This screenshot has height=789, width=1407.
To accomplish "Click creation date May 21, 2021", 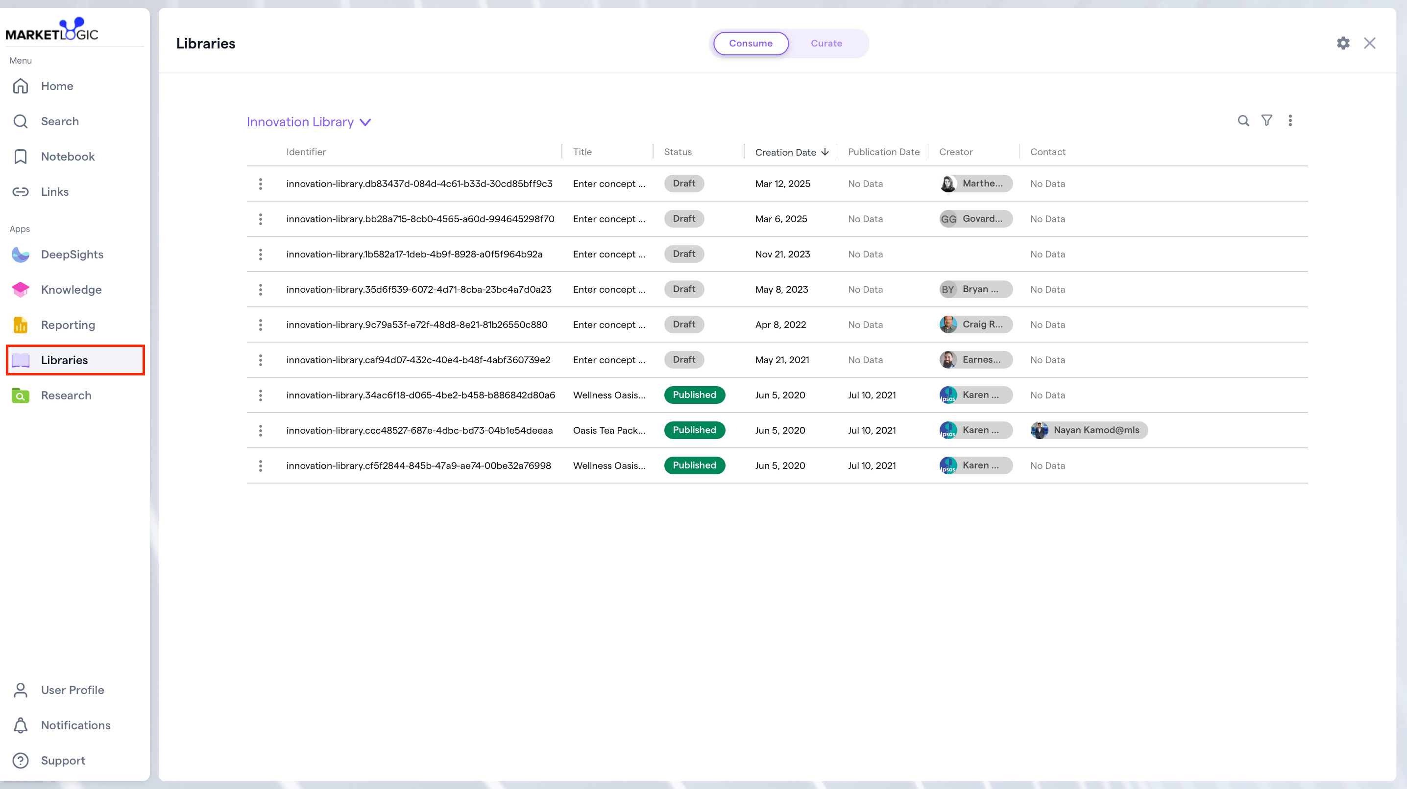I will pos(781,360).
